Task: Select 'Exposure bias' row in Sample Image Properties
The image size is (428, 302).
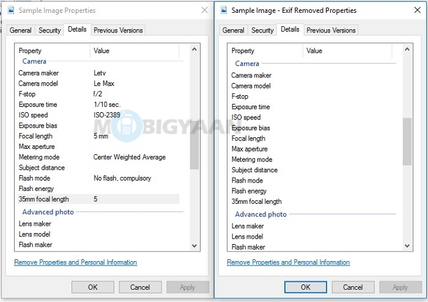Action: [98, 126]
